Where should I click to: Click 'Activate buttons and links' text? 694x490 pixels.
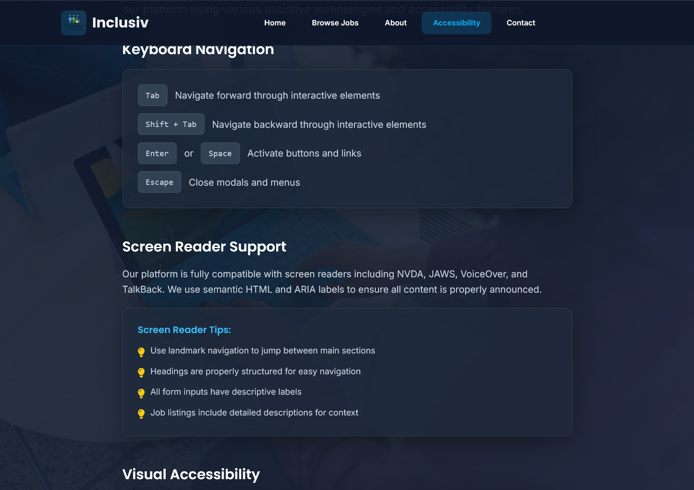305,153
